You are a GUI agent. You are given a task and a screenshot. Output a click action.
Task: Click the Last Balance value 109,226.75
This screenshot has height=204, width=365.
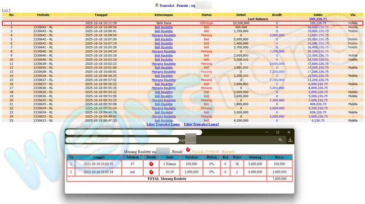tap(318, 19)
